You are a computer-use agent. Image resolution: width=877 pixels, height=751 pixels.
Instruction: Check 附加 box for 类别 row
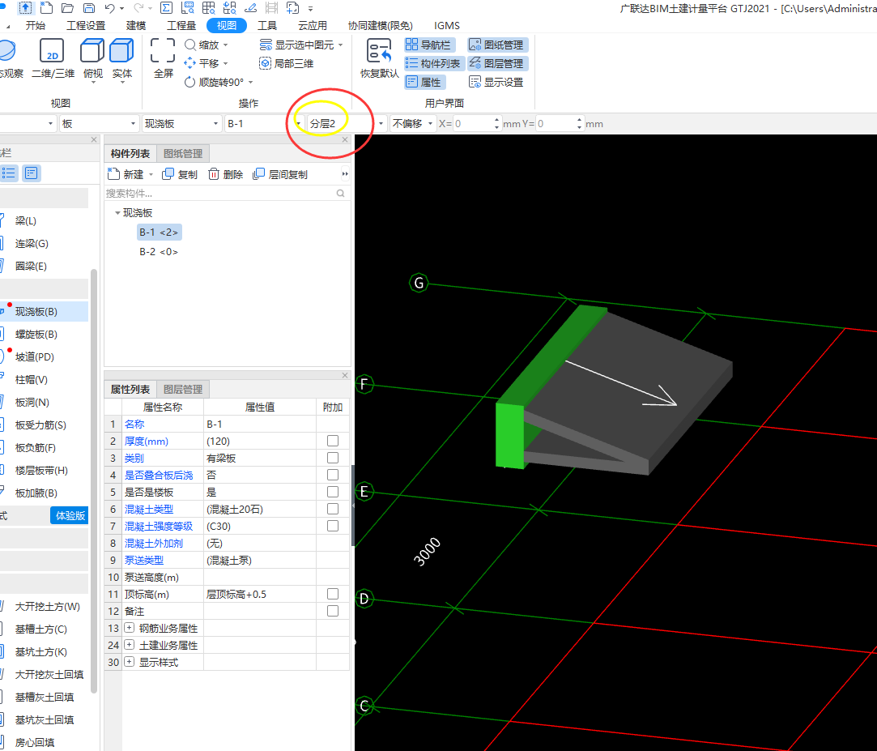click(333, 458)
